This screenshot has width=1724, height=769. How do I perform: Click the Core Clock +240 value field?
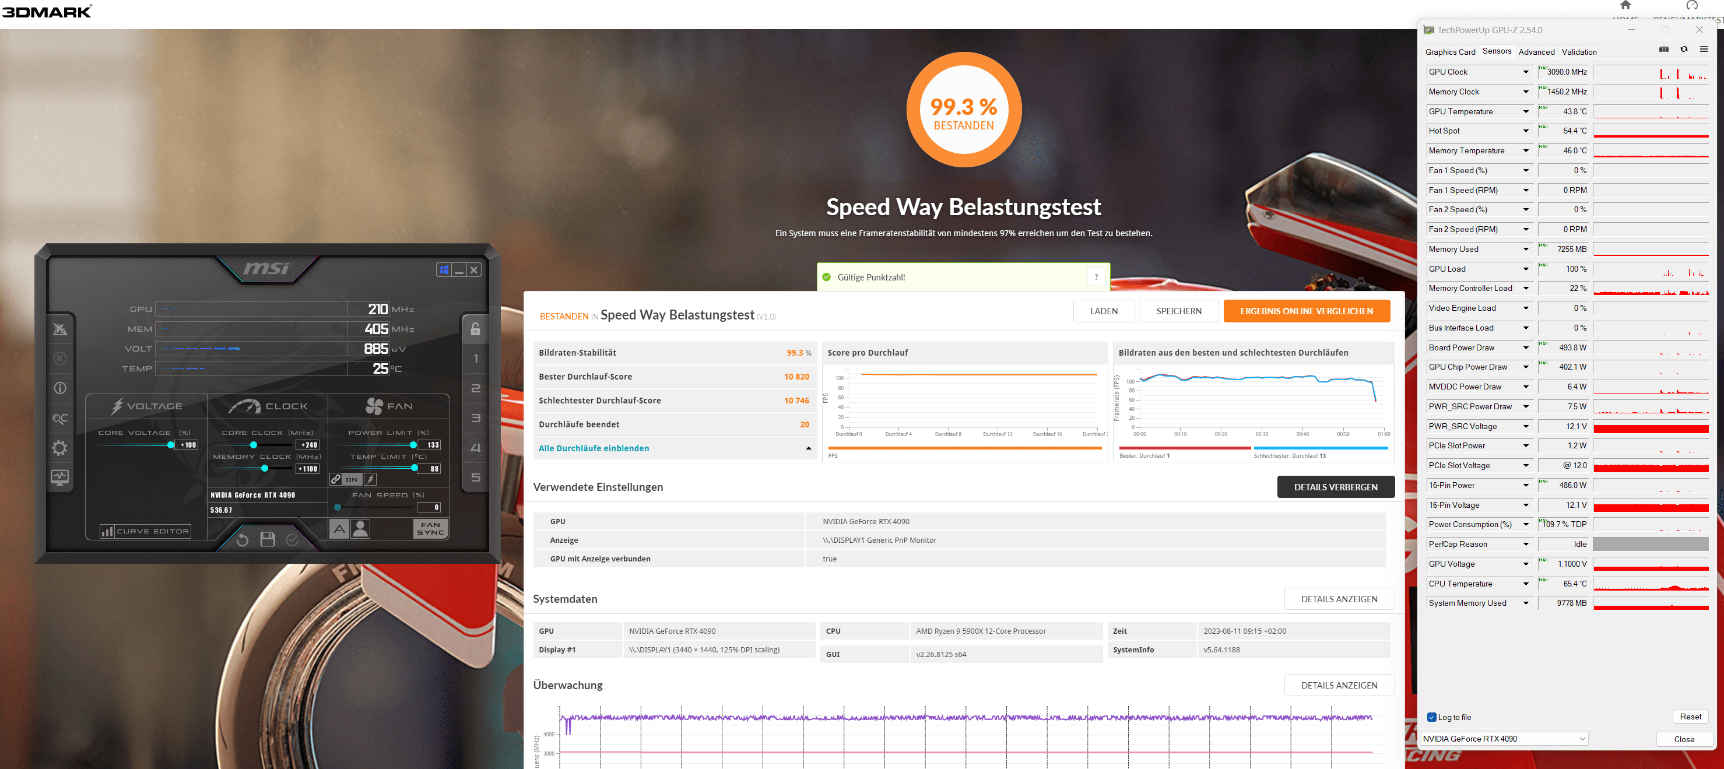pos(308,445)
